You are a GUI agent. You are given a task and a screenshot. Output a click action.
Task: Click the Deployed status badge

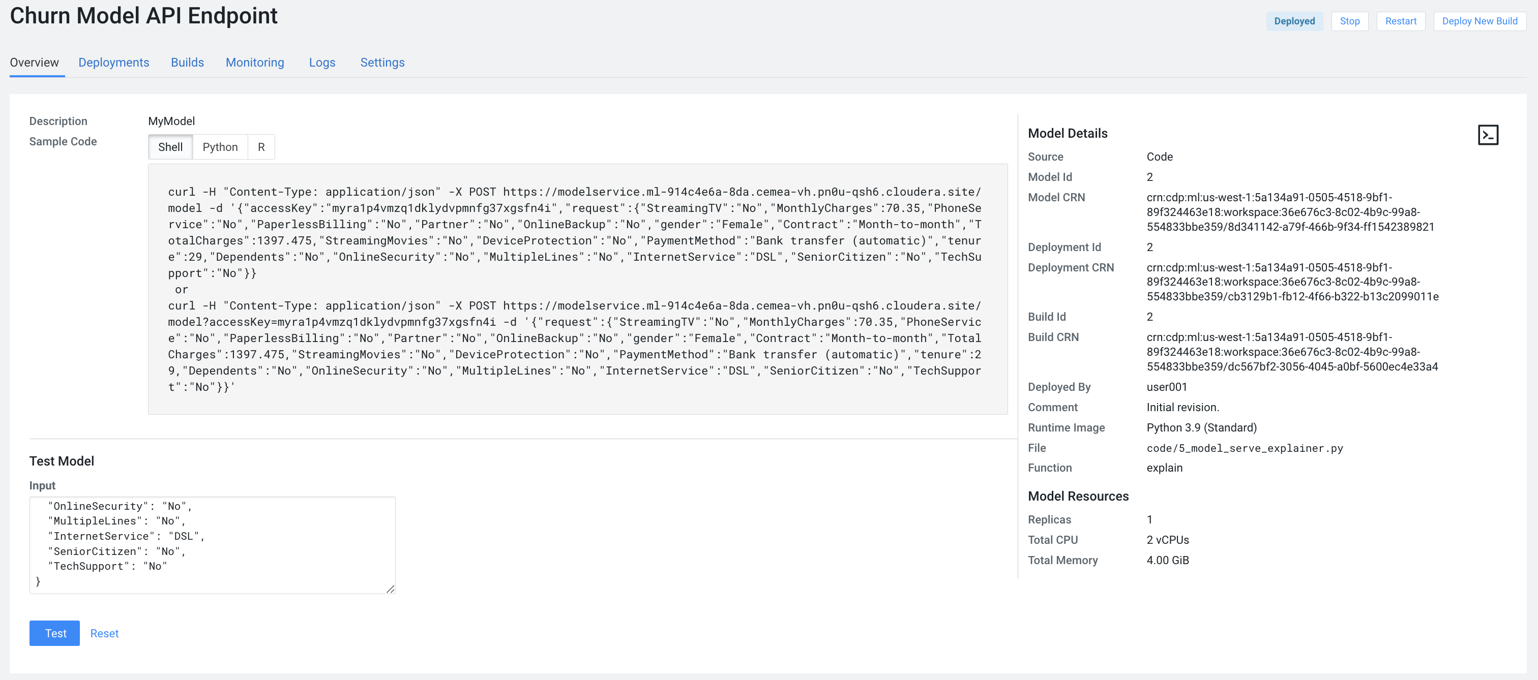(1294, 21)
